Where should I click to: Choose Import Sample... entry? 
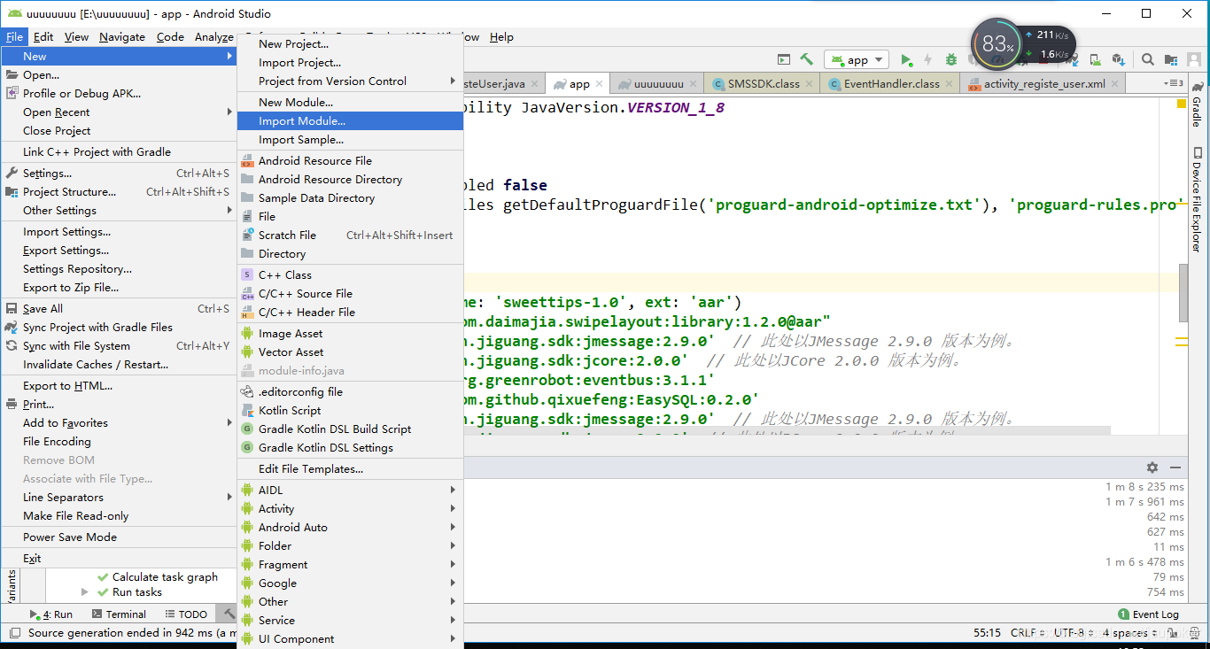(x=350, y=140)
